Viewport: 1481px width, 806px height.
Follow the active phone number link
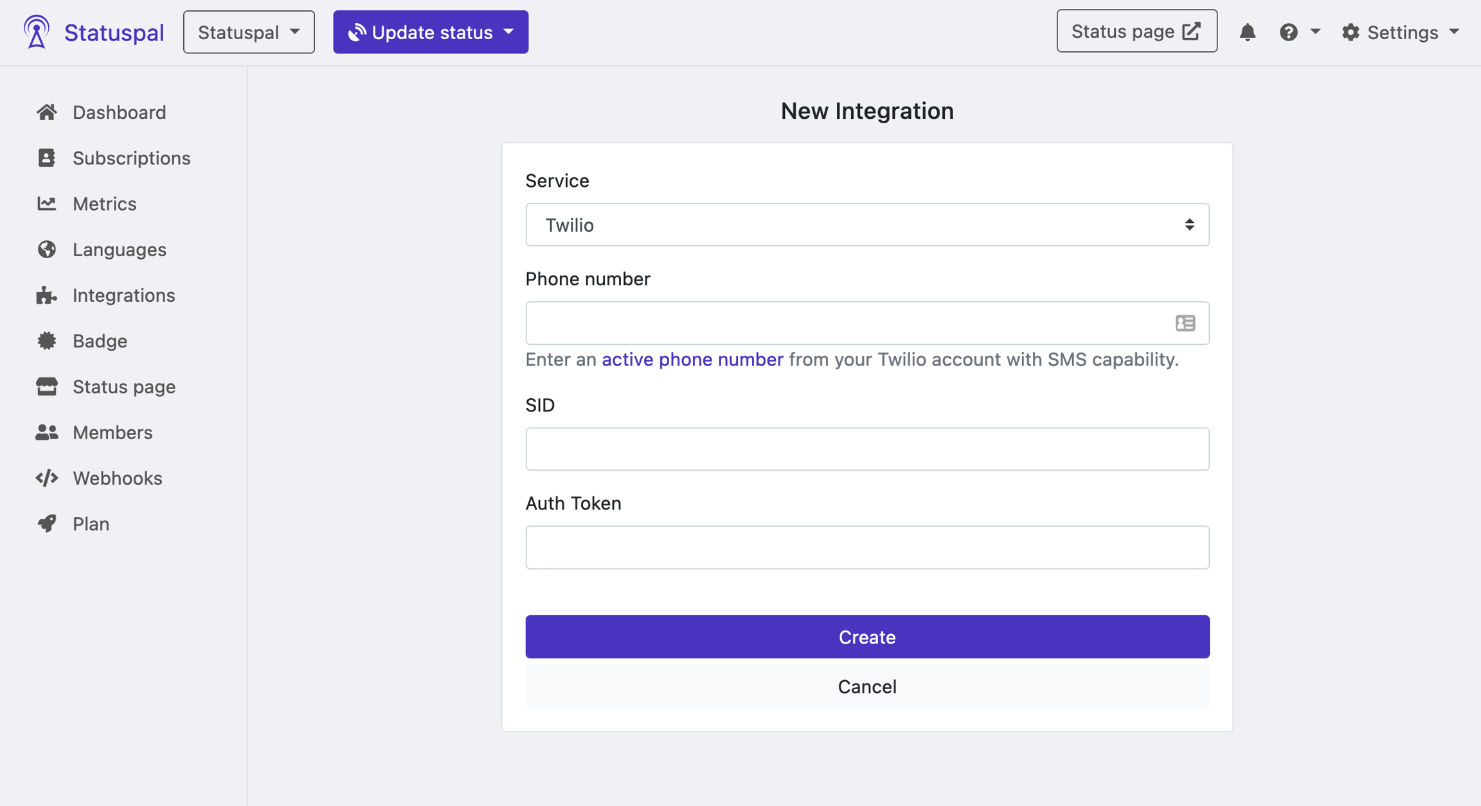tap(692, 359)
